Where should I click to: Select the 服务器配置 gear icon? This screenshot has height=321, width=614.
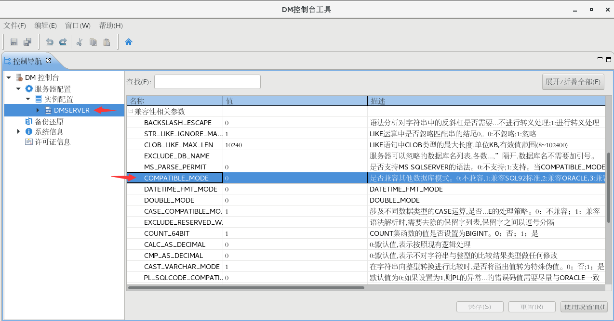(x=29, y=89)
